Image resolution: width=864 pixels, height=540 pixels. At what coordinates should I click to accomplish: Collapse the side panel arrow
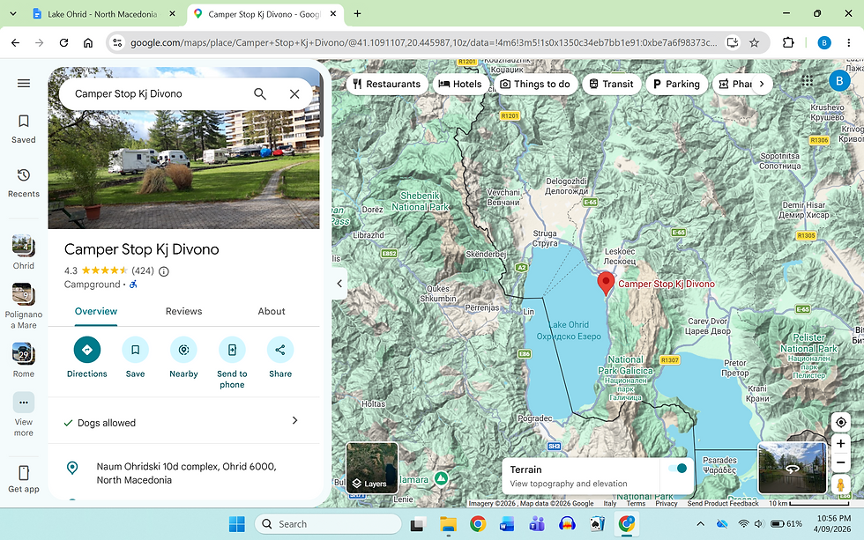click(x=339, y=284)
